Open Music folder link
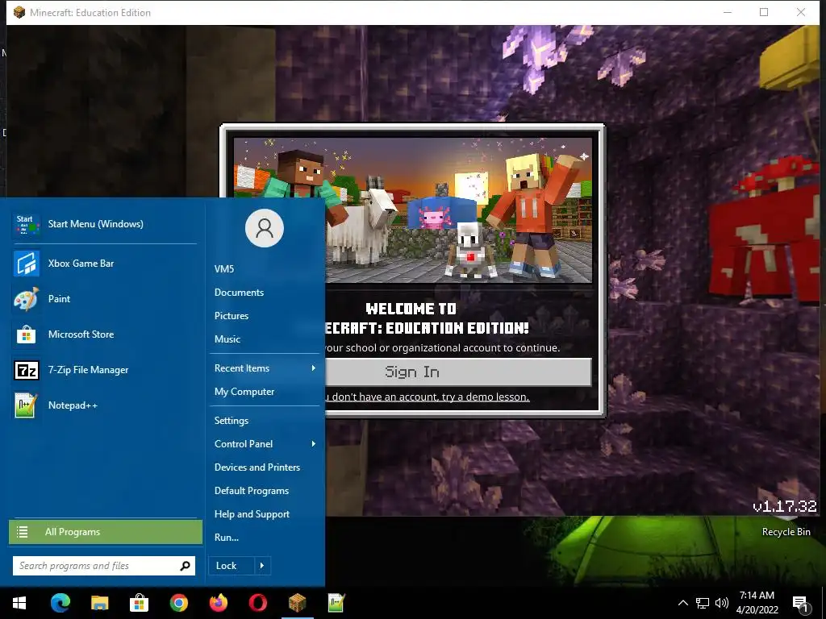The width and height of the screenshot is (826, 619). 227,339
